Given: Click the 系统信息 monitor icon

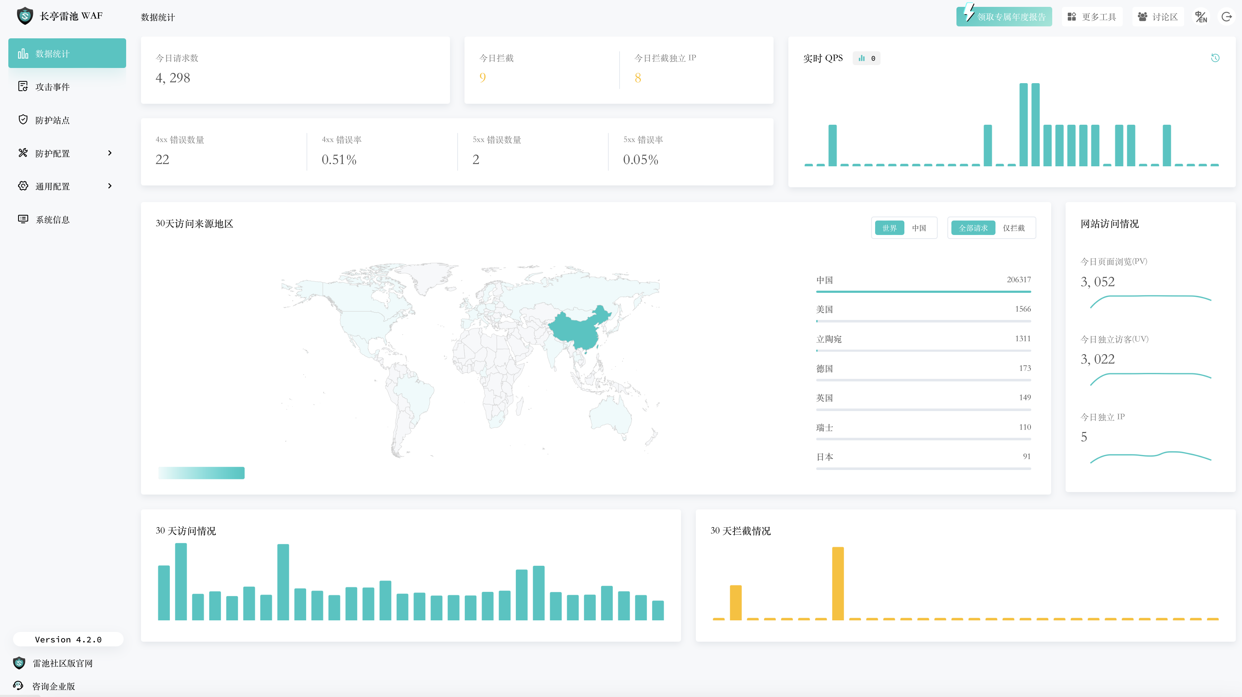Looking at the screenshot, I should point(23,219).
